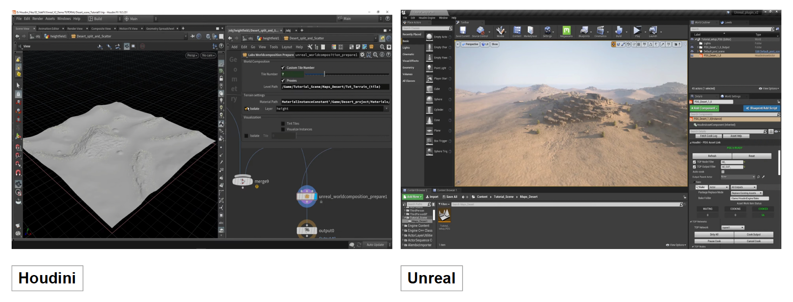793x302 pixels.
Task: Switch to the Geometry Spreadsheet tab
Action: click(160, 29)
